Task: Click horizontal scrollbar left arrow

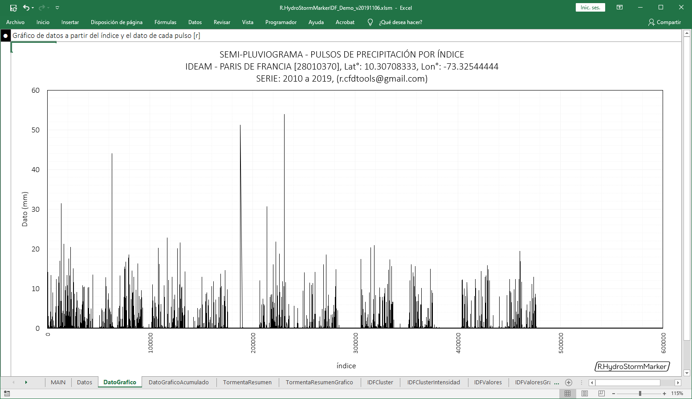Action: pyautogui.click(x=592, y=383)
